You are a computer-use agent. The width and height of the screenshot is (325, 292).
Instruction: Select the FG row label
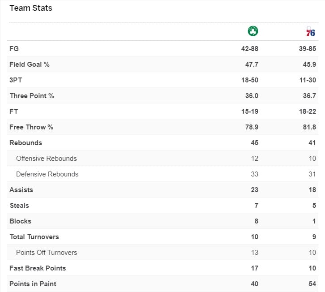pyautogui.click(x=14, y=48)
